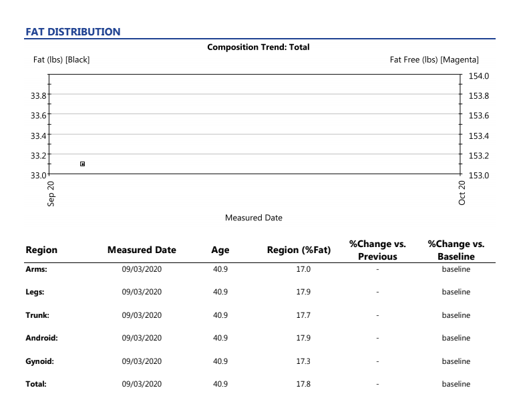This screenshot has height=420, width=515.
Task: Click the FAT DISTRIBUTION section heading
Action: pyautogui.click(x=73, y=32)
